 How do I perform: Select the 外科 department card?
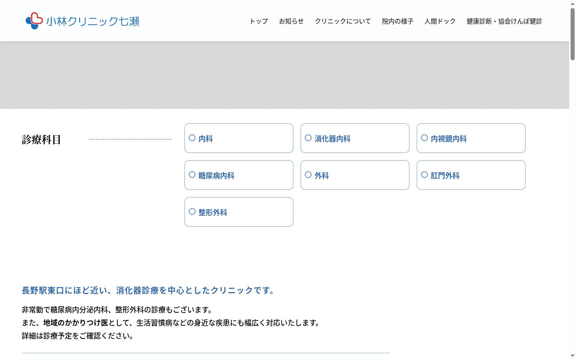pyautogui.click(x=355, y=175)
